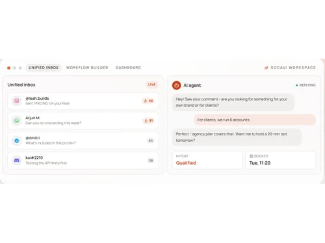The height and width of the screenshot is (243, 325).
Task: Click the 'sent PRICING on your Reel' preview
Action: point(47,104)
